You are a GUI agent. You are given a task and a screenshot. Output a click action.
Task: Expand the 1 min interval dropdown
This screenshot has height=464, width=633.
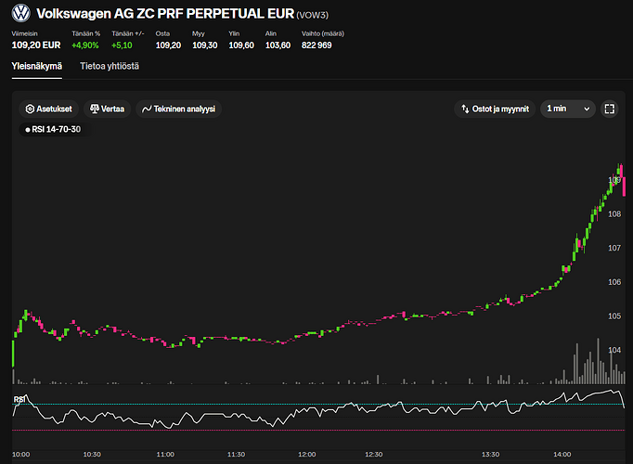pyautogui.click(x=568, y=109)
